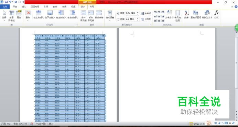The height and width of the screenshot is (127, 238).
Task: Align cell text center left
Action: 155,16
